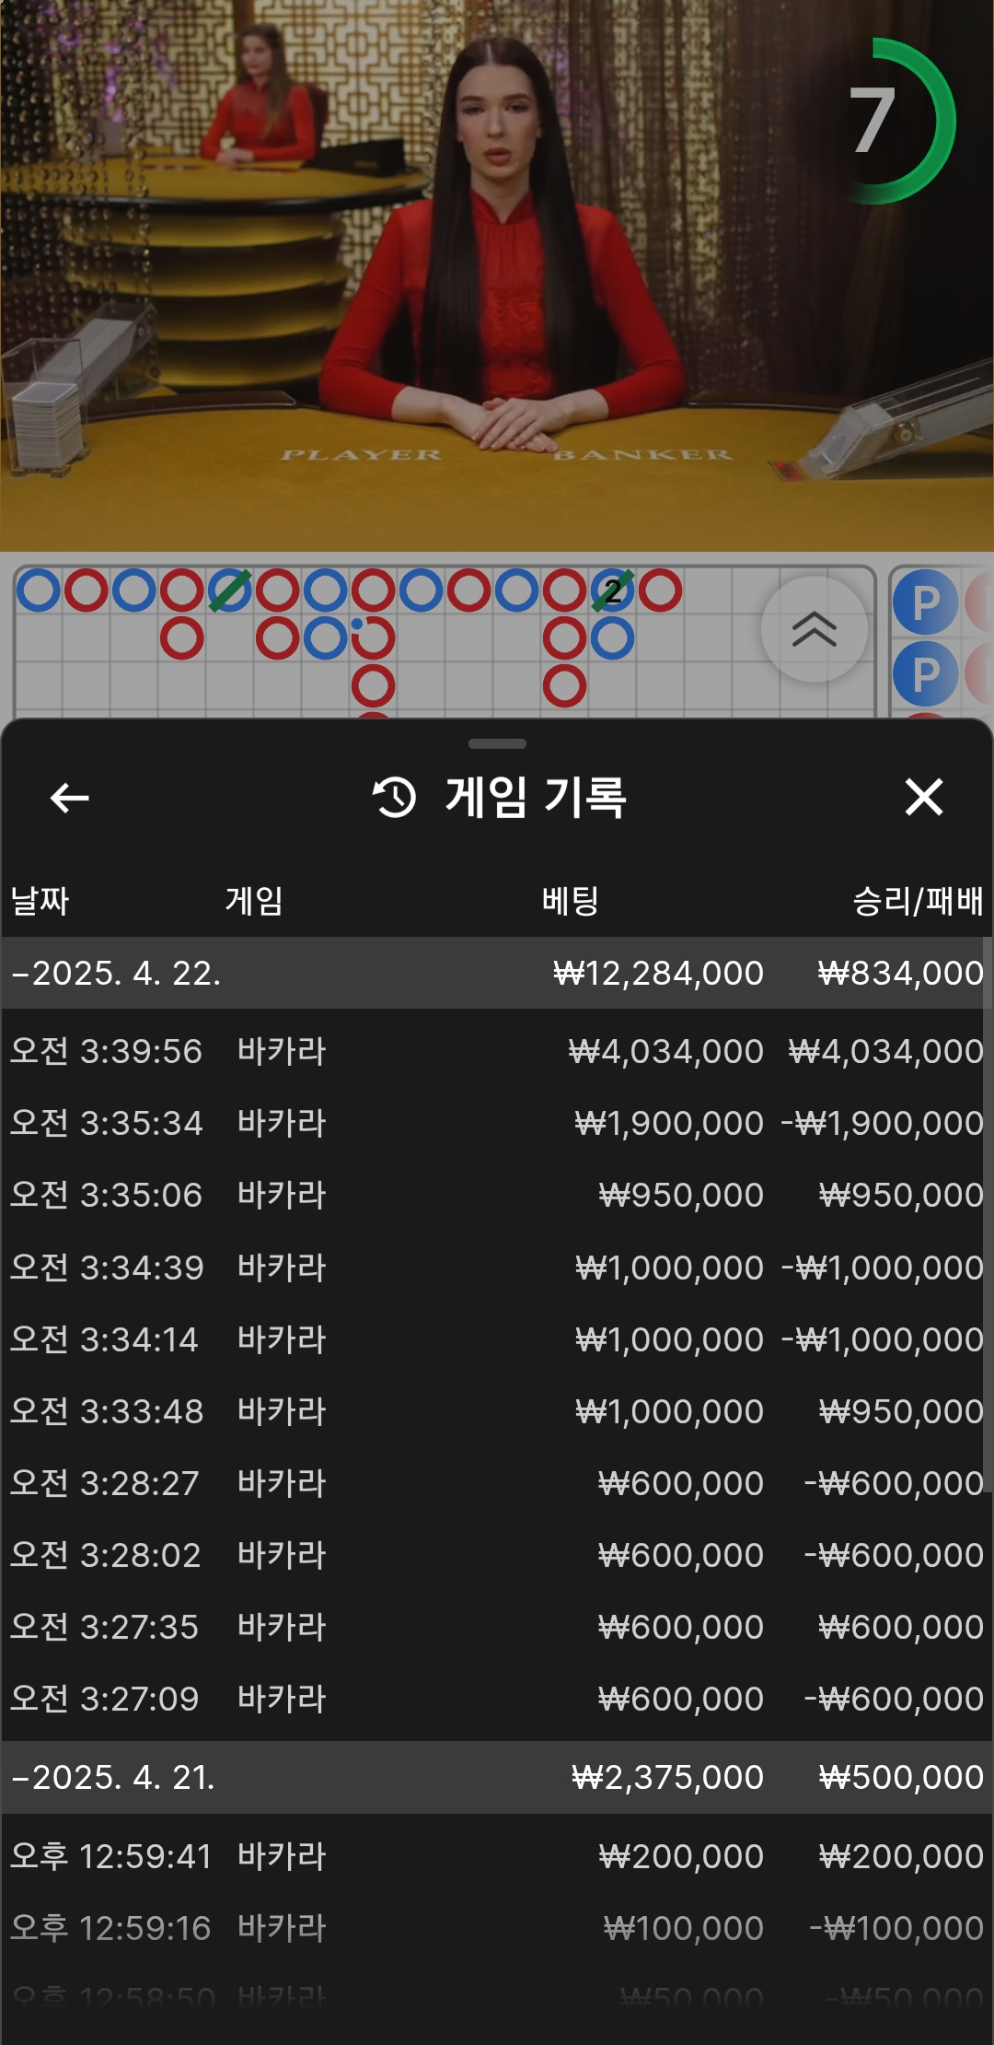This screenshot has width=994, height=2045.
Task: Click first blue circle in the roadmap
Action: [x=39, y=590]
